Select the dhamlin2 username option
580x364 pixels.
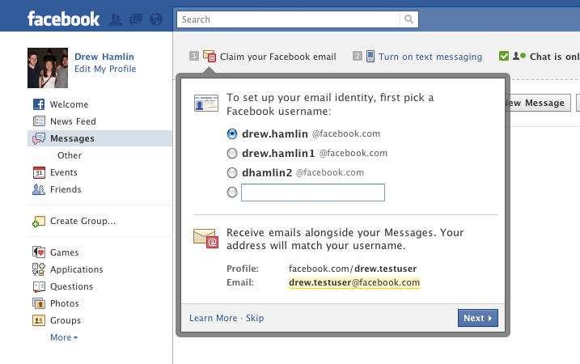[232, 172]
